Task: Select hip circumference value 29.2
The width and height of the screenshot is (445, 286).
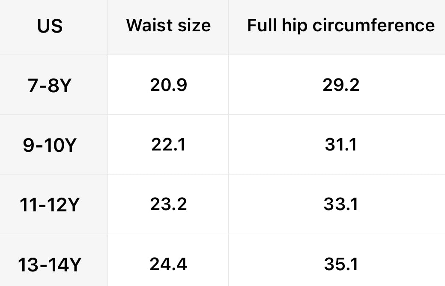Action: click(341, 85)
